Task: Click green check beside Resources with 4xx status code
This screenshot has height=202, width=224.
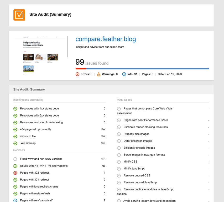Action: pos(15,109)
